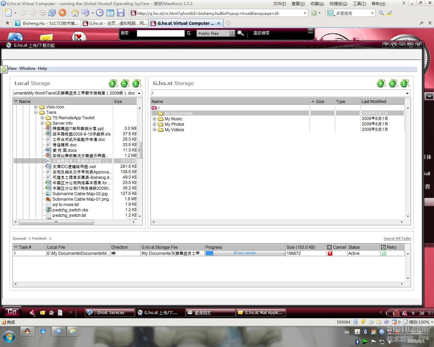The width and height of the screenshot is (434, 347).
Task: Expand the TS RemoteApp Toolkit folder
Action: pos(42,118)
